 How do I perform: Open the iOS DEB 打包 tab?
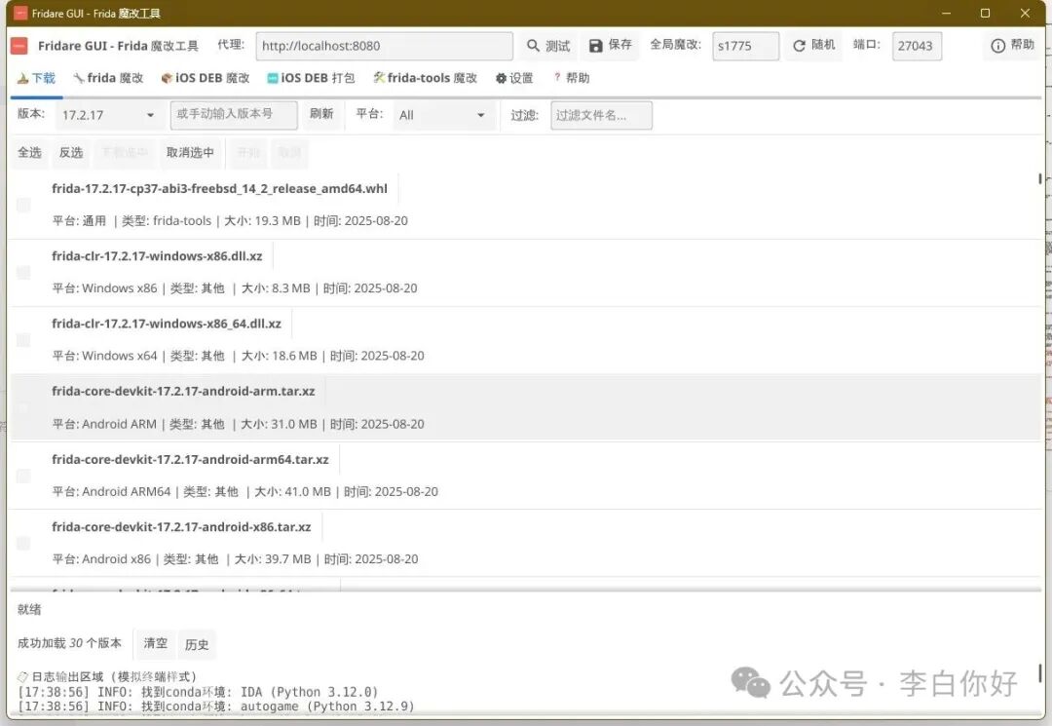click(x=311, y=78)
